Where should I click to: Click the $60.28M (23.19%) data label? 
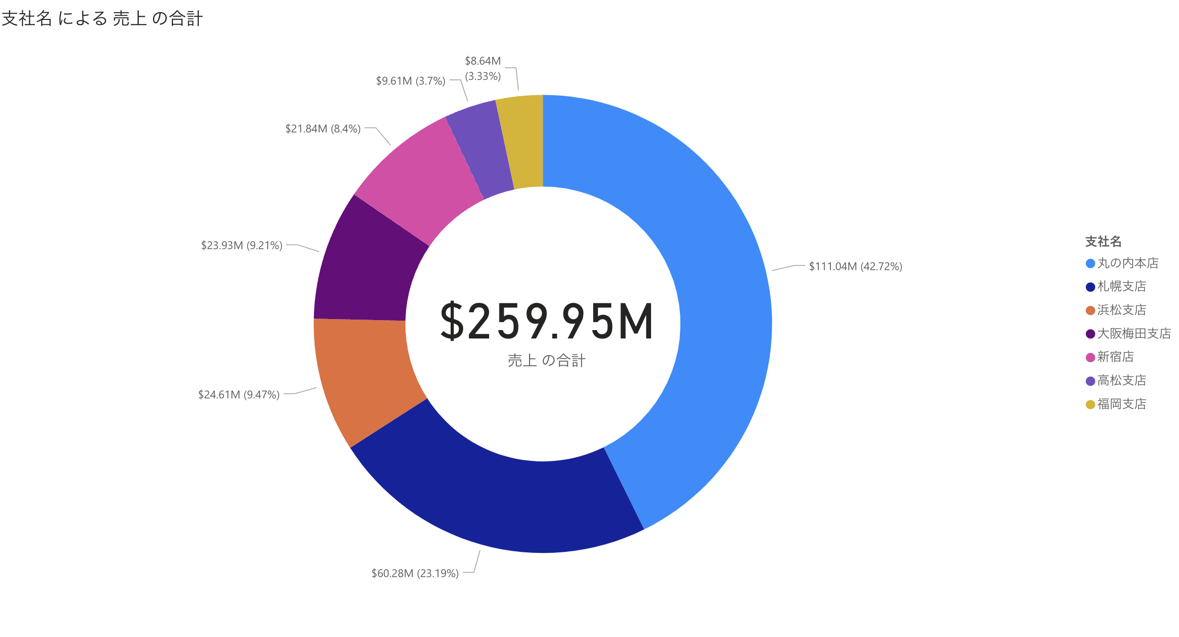[415, 573]
